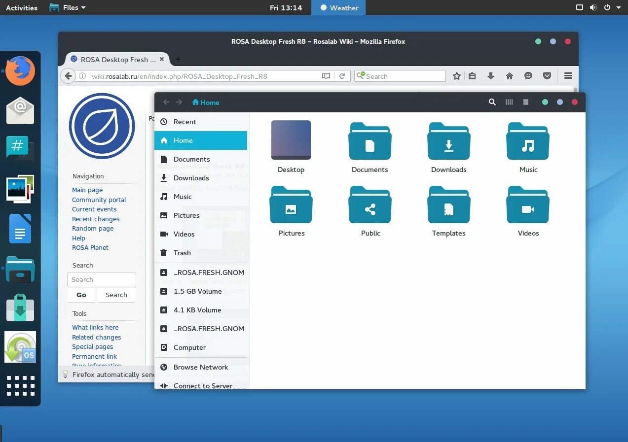This screenshot has height=442, width=628.
Task: Open the software installer dock icon
Action: click(20, 308)
